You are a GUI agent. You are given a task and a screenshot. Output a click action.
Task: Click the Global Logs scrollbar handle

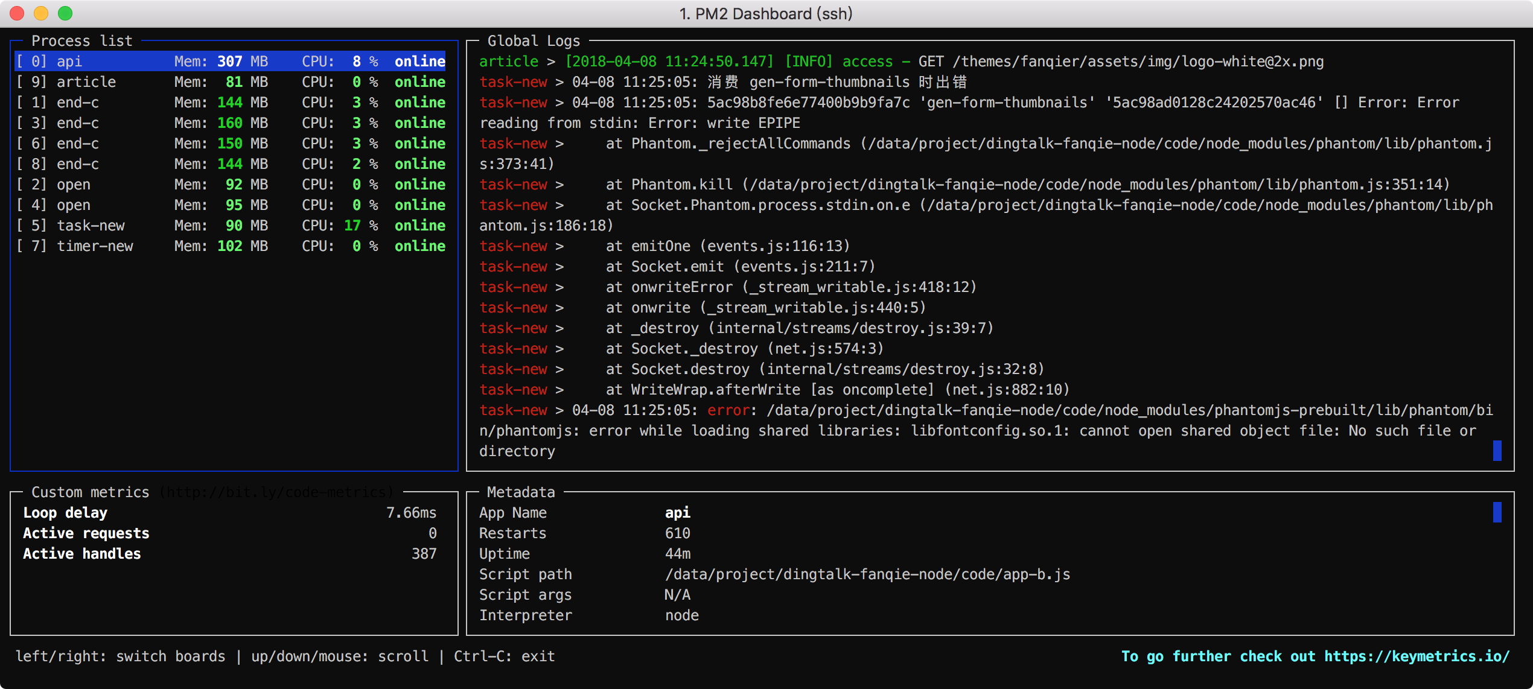pyautogui.click(x=1497, y=451)
